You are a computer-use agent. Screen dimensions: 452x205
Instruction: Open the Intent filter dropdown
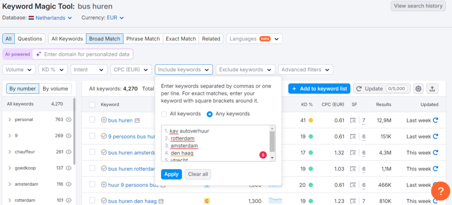(x=89, y=70)
